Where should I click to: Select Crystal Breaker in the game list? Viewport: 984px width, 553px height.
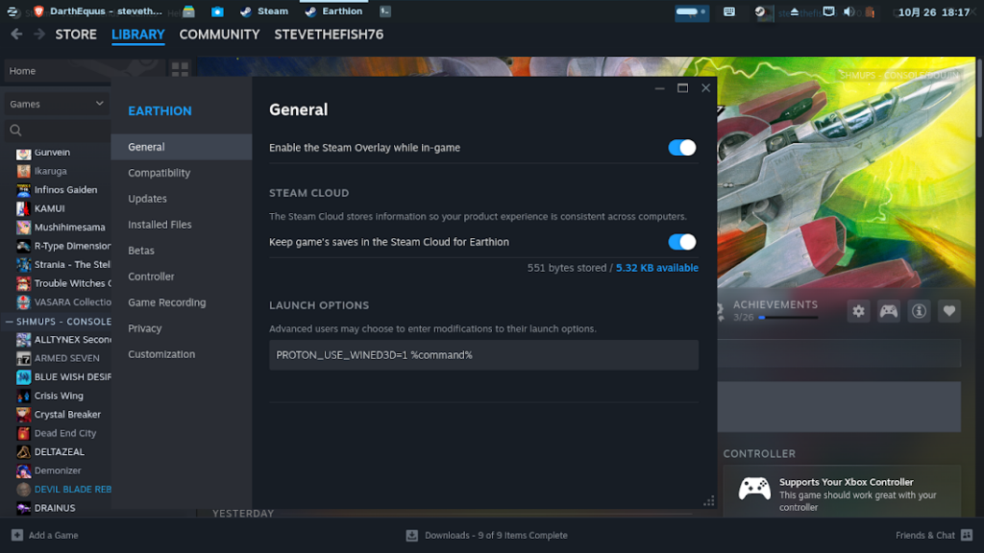pos(67,415)
